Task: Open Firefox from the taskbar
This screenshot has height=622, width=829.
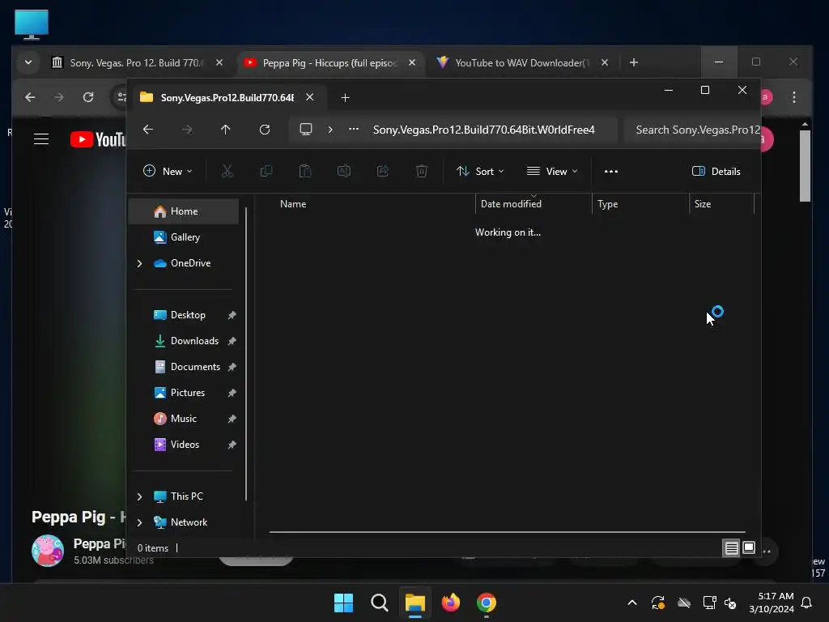Action: coord(450,603)
